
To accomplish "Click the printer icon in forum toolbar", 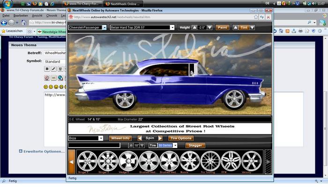I will pyautogui.click(x=300, y=31).
